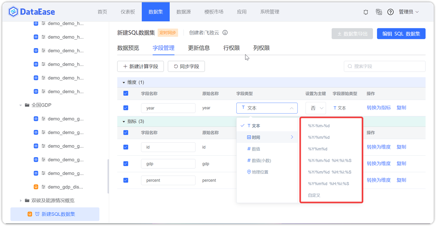Toggle the 指标 header select-all checkbox
The height and width of the screenshot is (226, 436).
click(x=126, y=133)
